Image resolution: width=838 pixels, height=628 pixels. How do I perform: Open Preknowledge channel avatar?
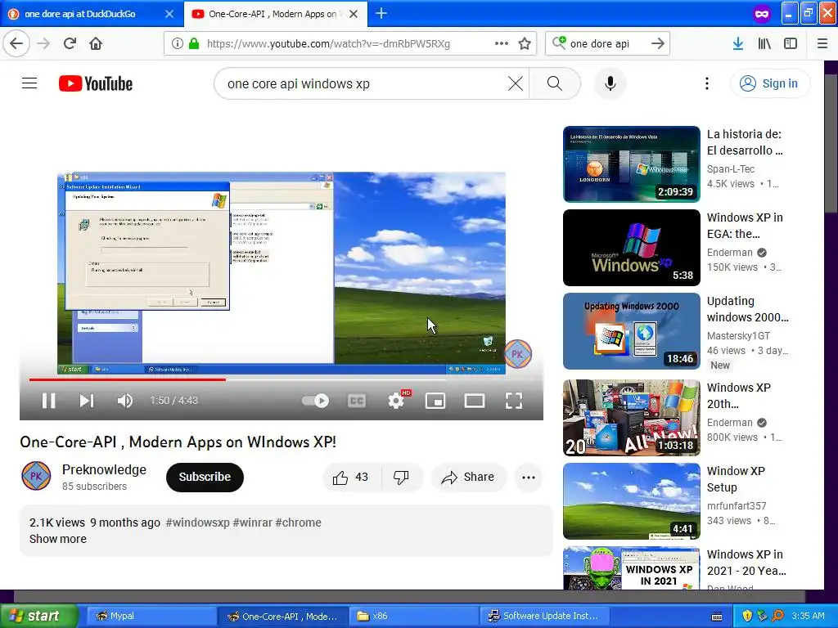click(36, 477)
